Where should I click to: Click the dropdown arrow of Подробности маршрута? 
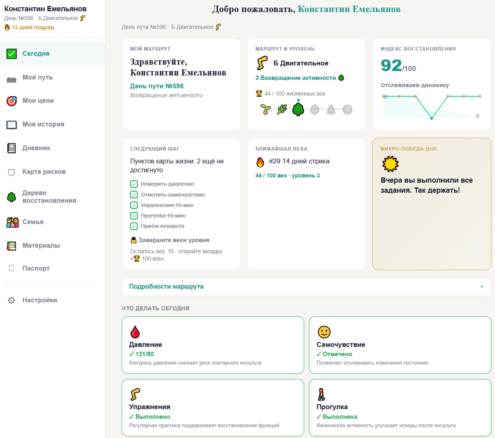click(481, 287)
